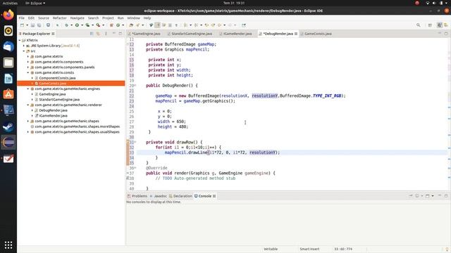Click the Collapse All icon in Package Explorer
The image size is (451, 253).
click(92, 34)
